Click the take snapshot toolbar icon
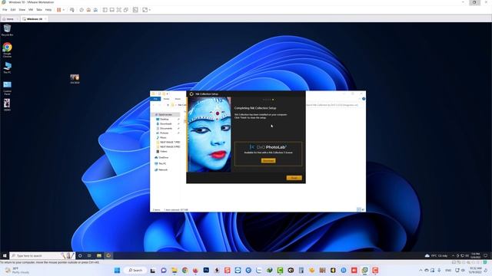492x276 pixels. [81, 10]
